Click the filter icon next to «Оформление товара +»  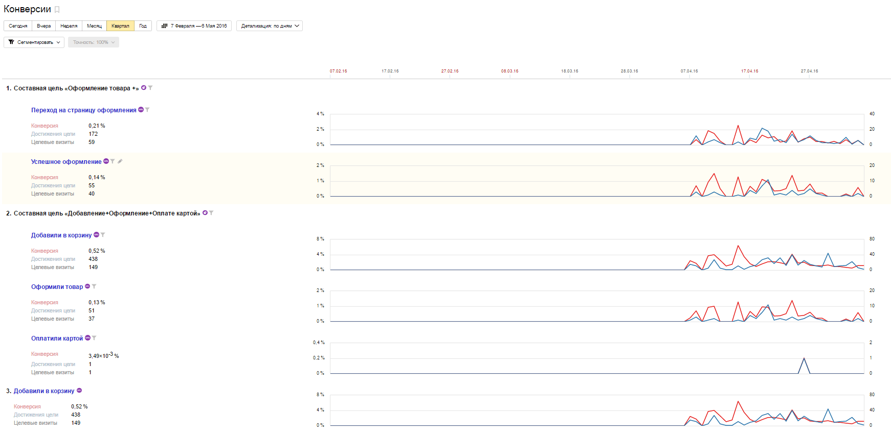tap(150, 88)
